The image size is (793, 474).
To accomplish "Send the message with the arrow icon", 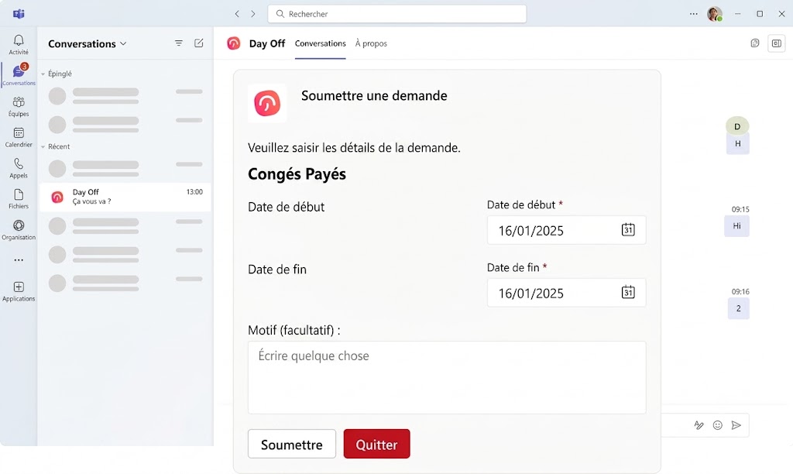I will pos(736,425).
